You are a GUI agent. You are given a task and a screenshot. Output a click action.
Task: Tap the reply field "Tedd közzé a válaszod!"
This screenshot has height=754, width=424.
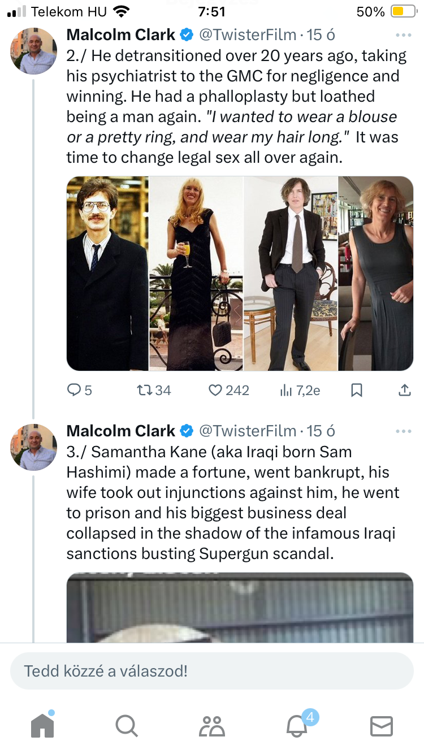pos(212,671)
